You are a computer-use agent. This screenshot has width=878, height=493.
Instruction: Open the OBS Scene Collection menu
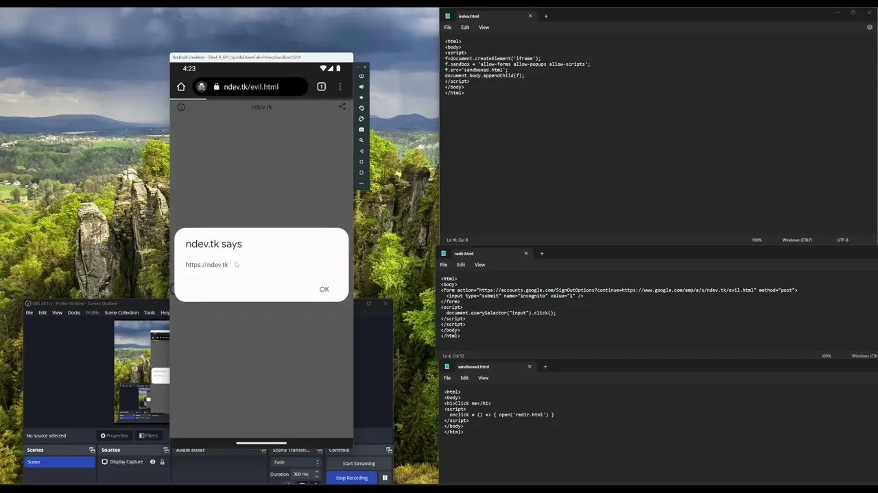coord(121,313)
